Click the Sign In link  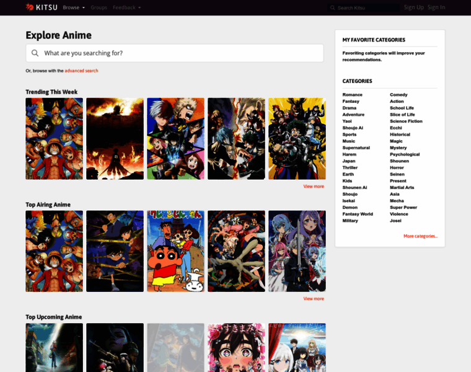pos(436,7)
